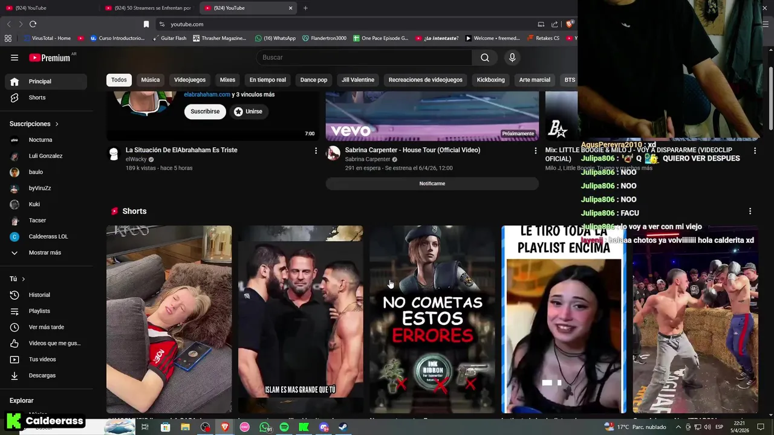The width and height of the screenshot is (774, 435).
Task: Select the Arte marcial chip
Action: click(x=535, y=80)
